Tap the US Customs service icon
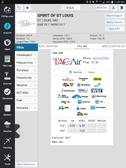 83,85
